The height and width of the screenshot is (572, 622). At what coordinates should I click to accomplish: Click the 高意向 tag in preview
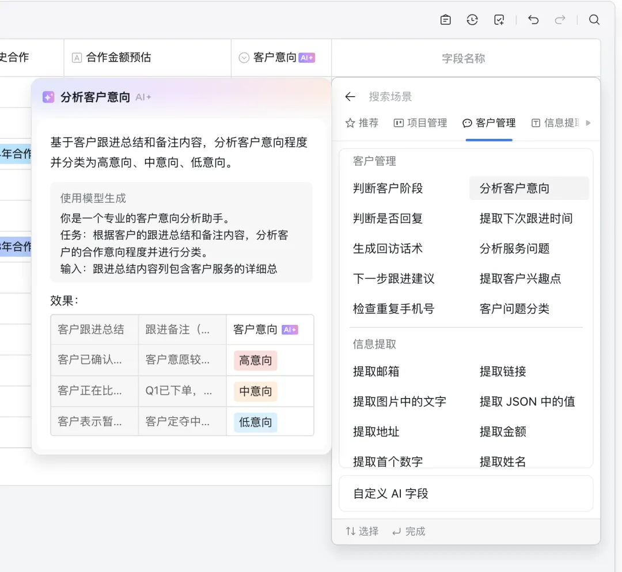[x=256, y=361]
